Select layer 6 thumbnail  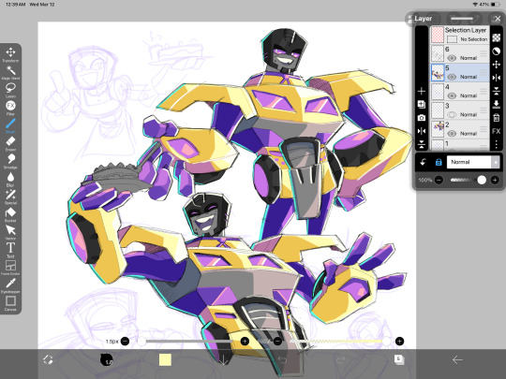click(438, 53)
